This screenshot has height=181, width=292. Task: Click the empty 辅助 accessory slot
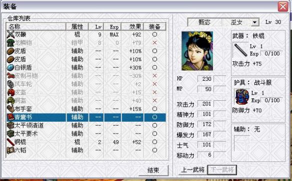[x=242, y=144]
